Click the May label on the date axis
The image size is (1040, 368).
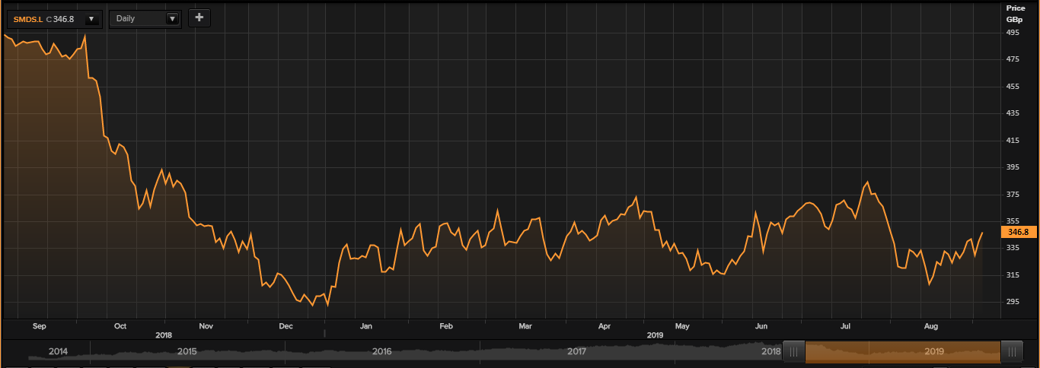[682, 326]
